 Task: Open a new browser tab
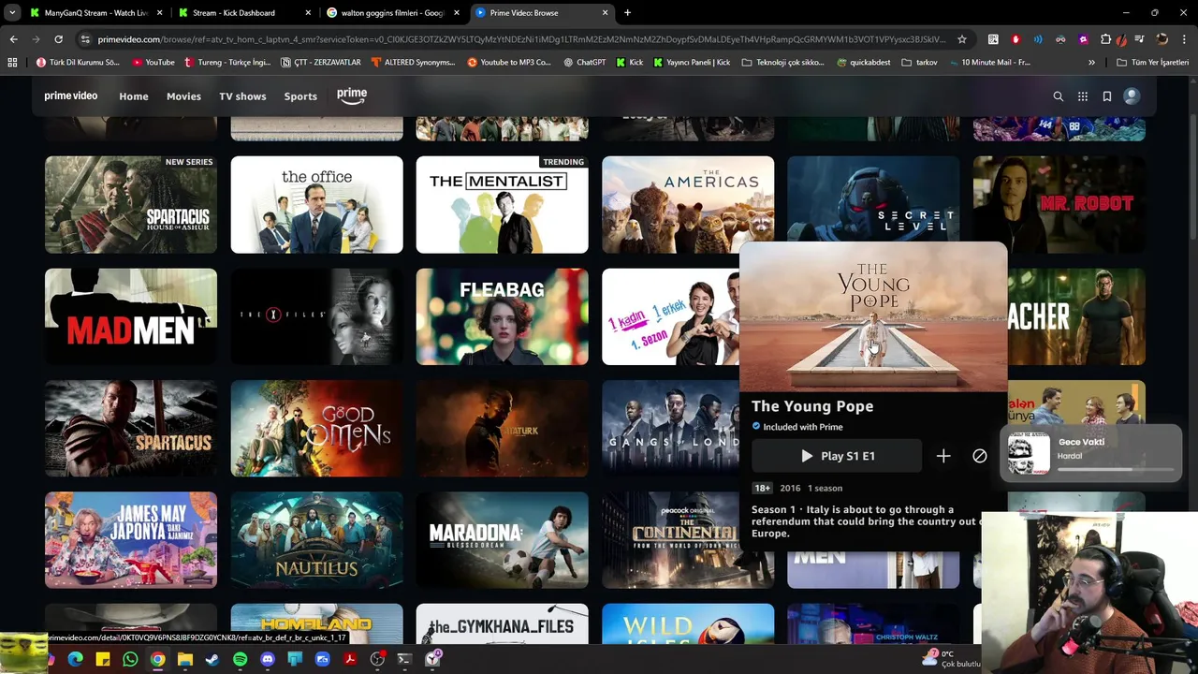[627, 13]
